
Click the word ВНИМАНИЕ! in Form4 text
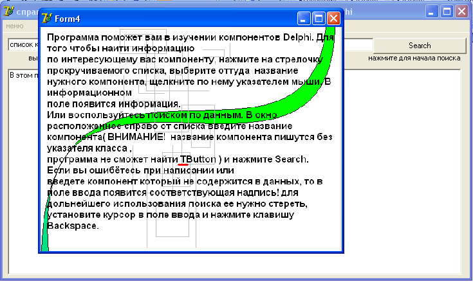coord(136,137)
